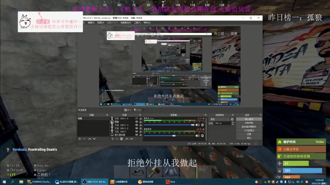Click 启动虚拟摄像机 start virtual camera

click(x=249, y=127)
